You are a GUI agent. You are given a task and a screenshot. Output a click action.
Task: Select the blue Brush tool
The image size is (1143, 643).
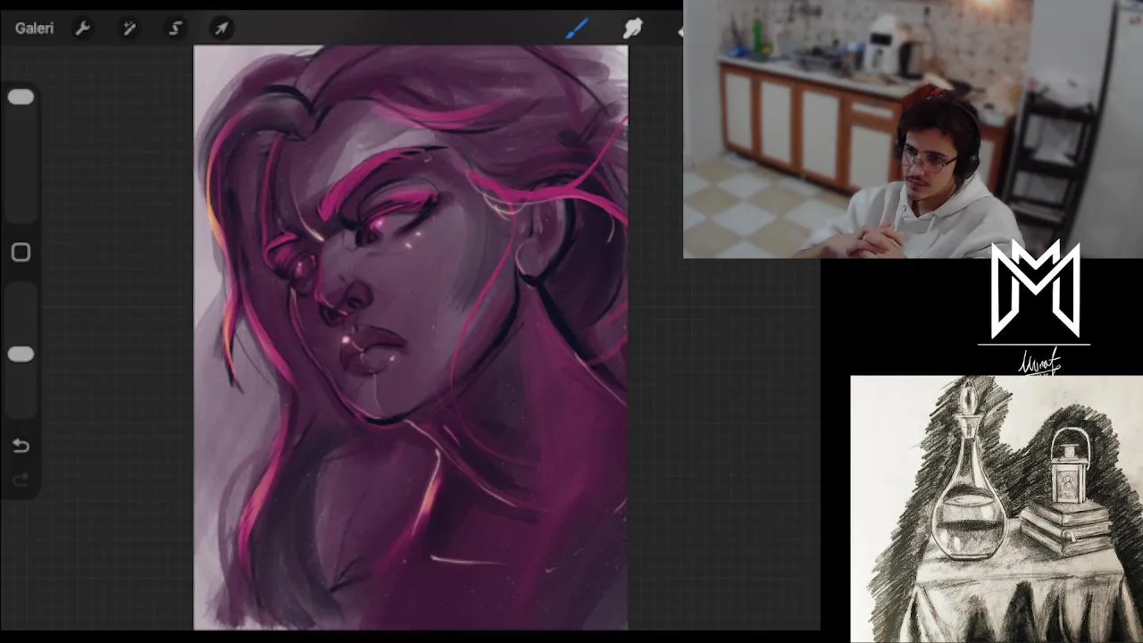pyautogui.click(x=577, y=29)
